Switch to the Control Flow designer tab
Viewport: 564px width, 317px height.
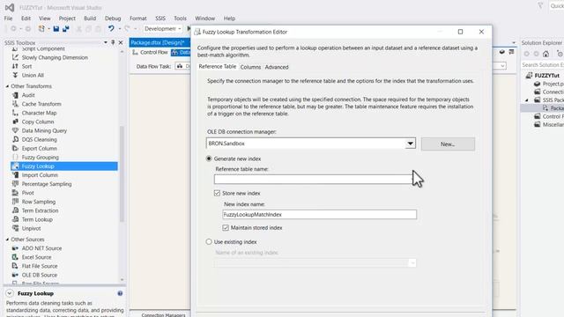151,53
